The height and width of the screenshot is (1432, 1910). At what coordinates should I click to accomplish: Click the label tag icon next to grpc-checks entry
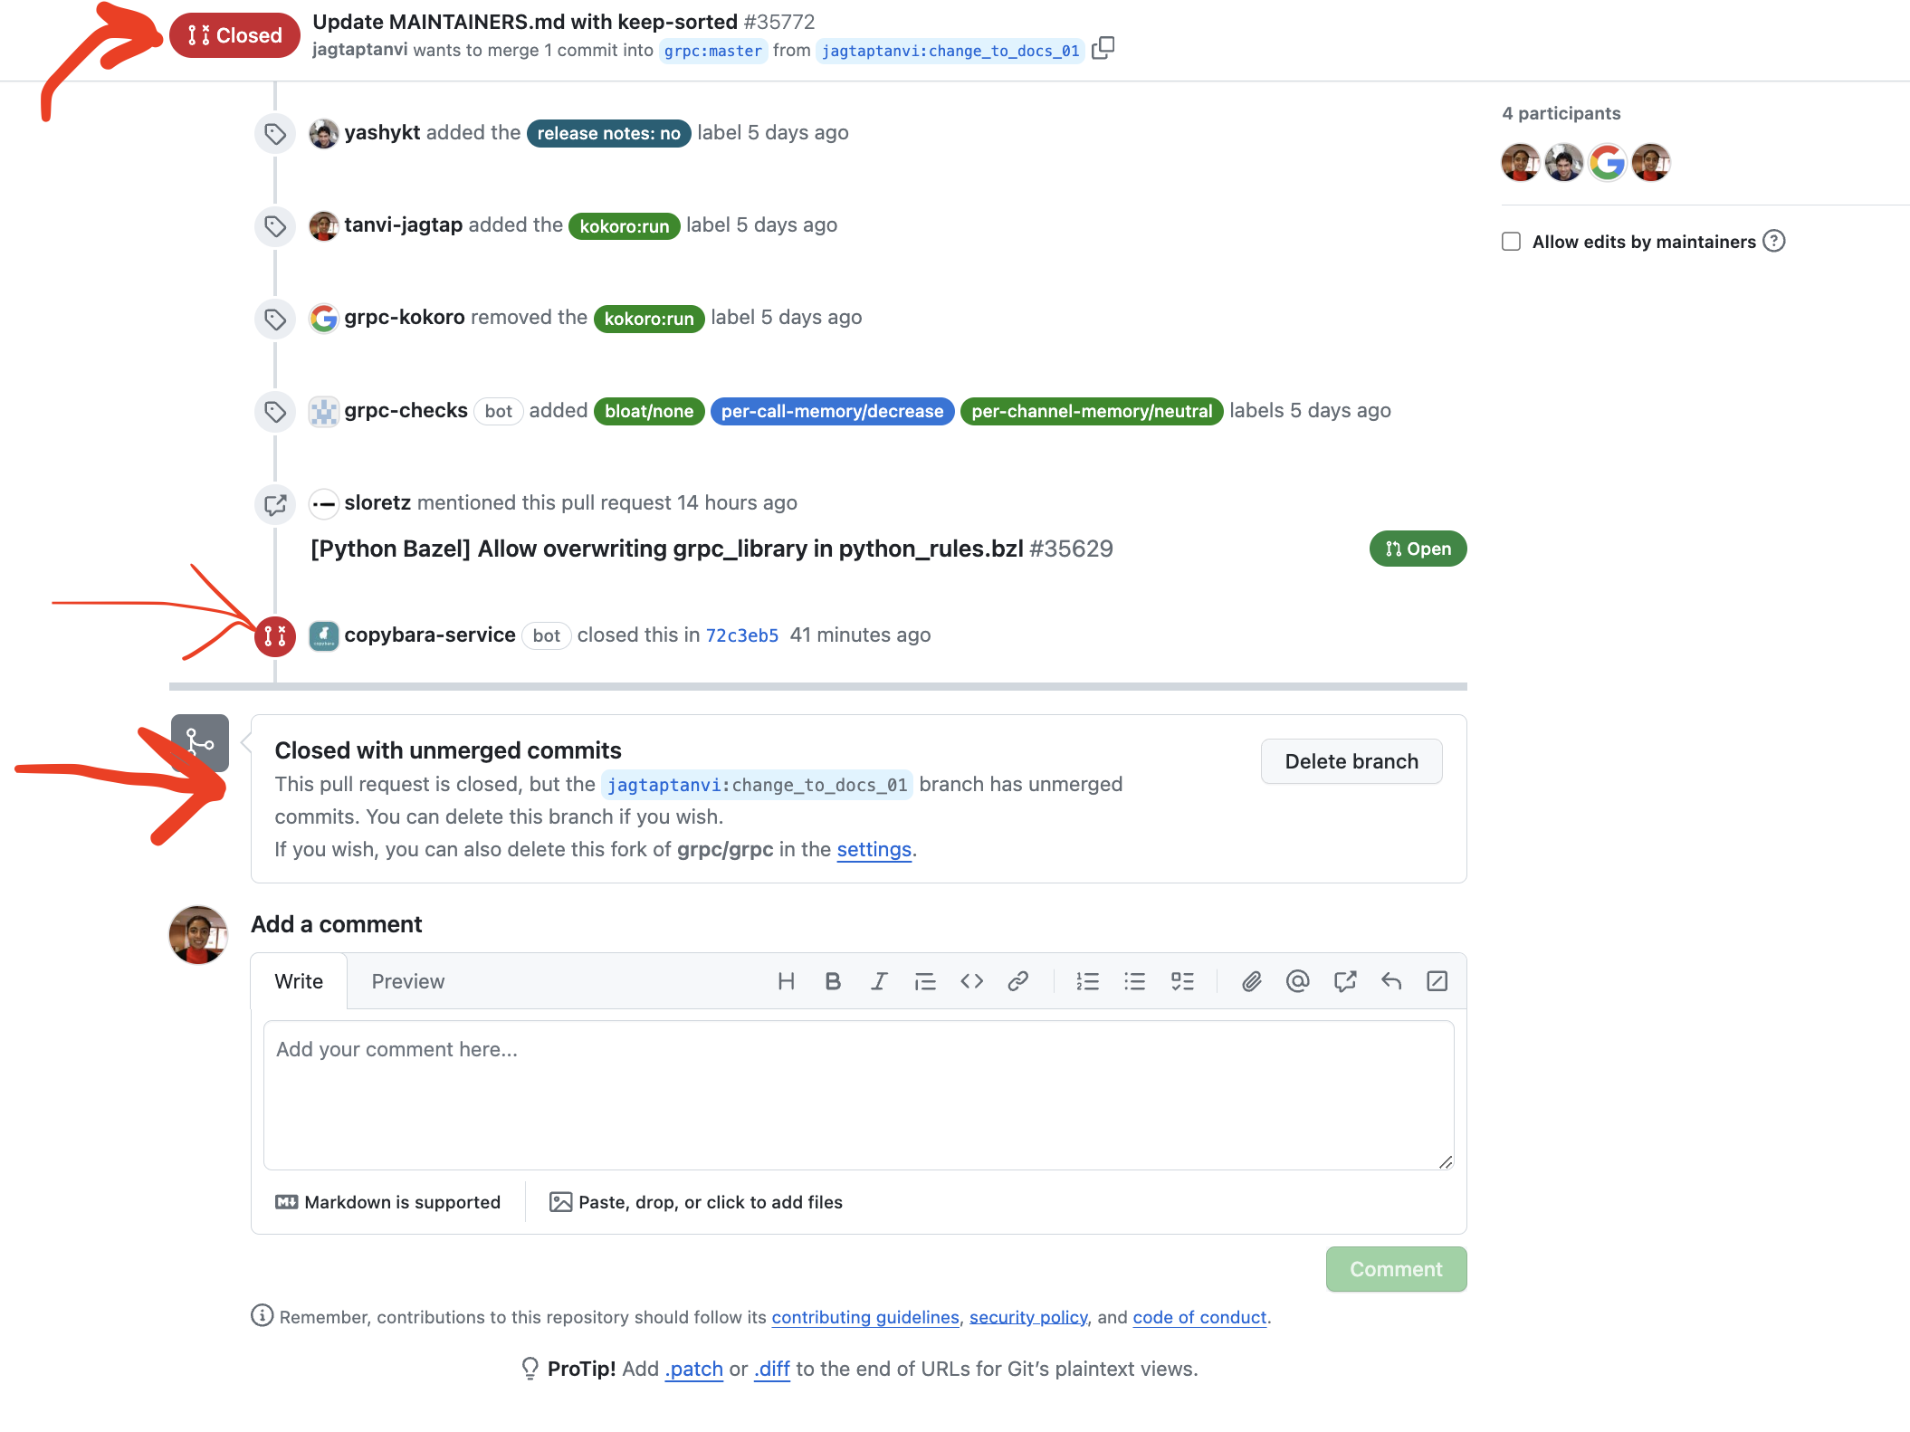coord(275,409)
